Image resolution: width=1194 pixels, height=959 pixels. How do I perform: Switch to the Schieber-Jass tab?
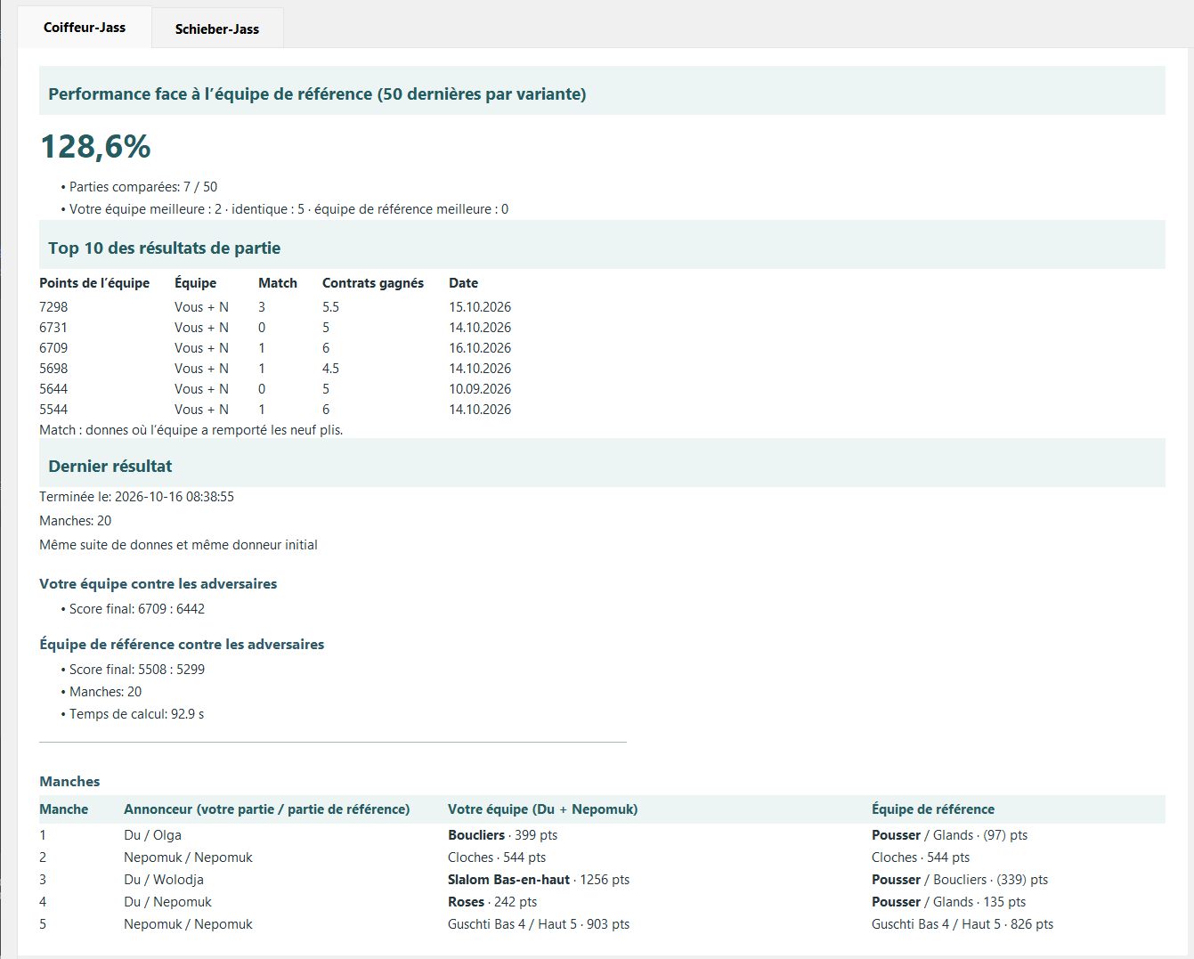click(217, 28)
